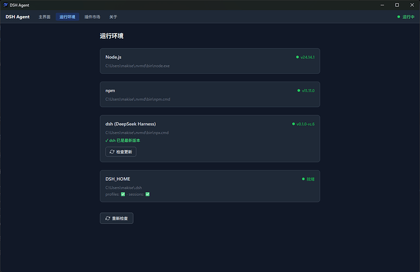
Task: Click the Node.js version v24.14.1
Action: pyautogui.click(x=307, y=57)
